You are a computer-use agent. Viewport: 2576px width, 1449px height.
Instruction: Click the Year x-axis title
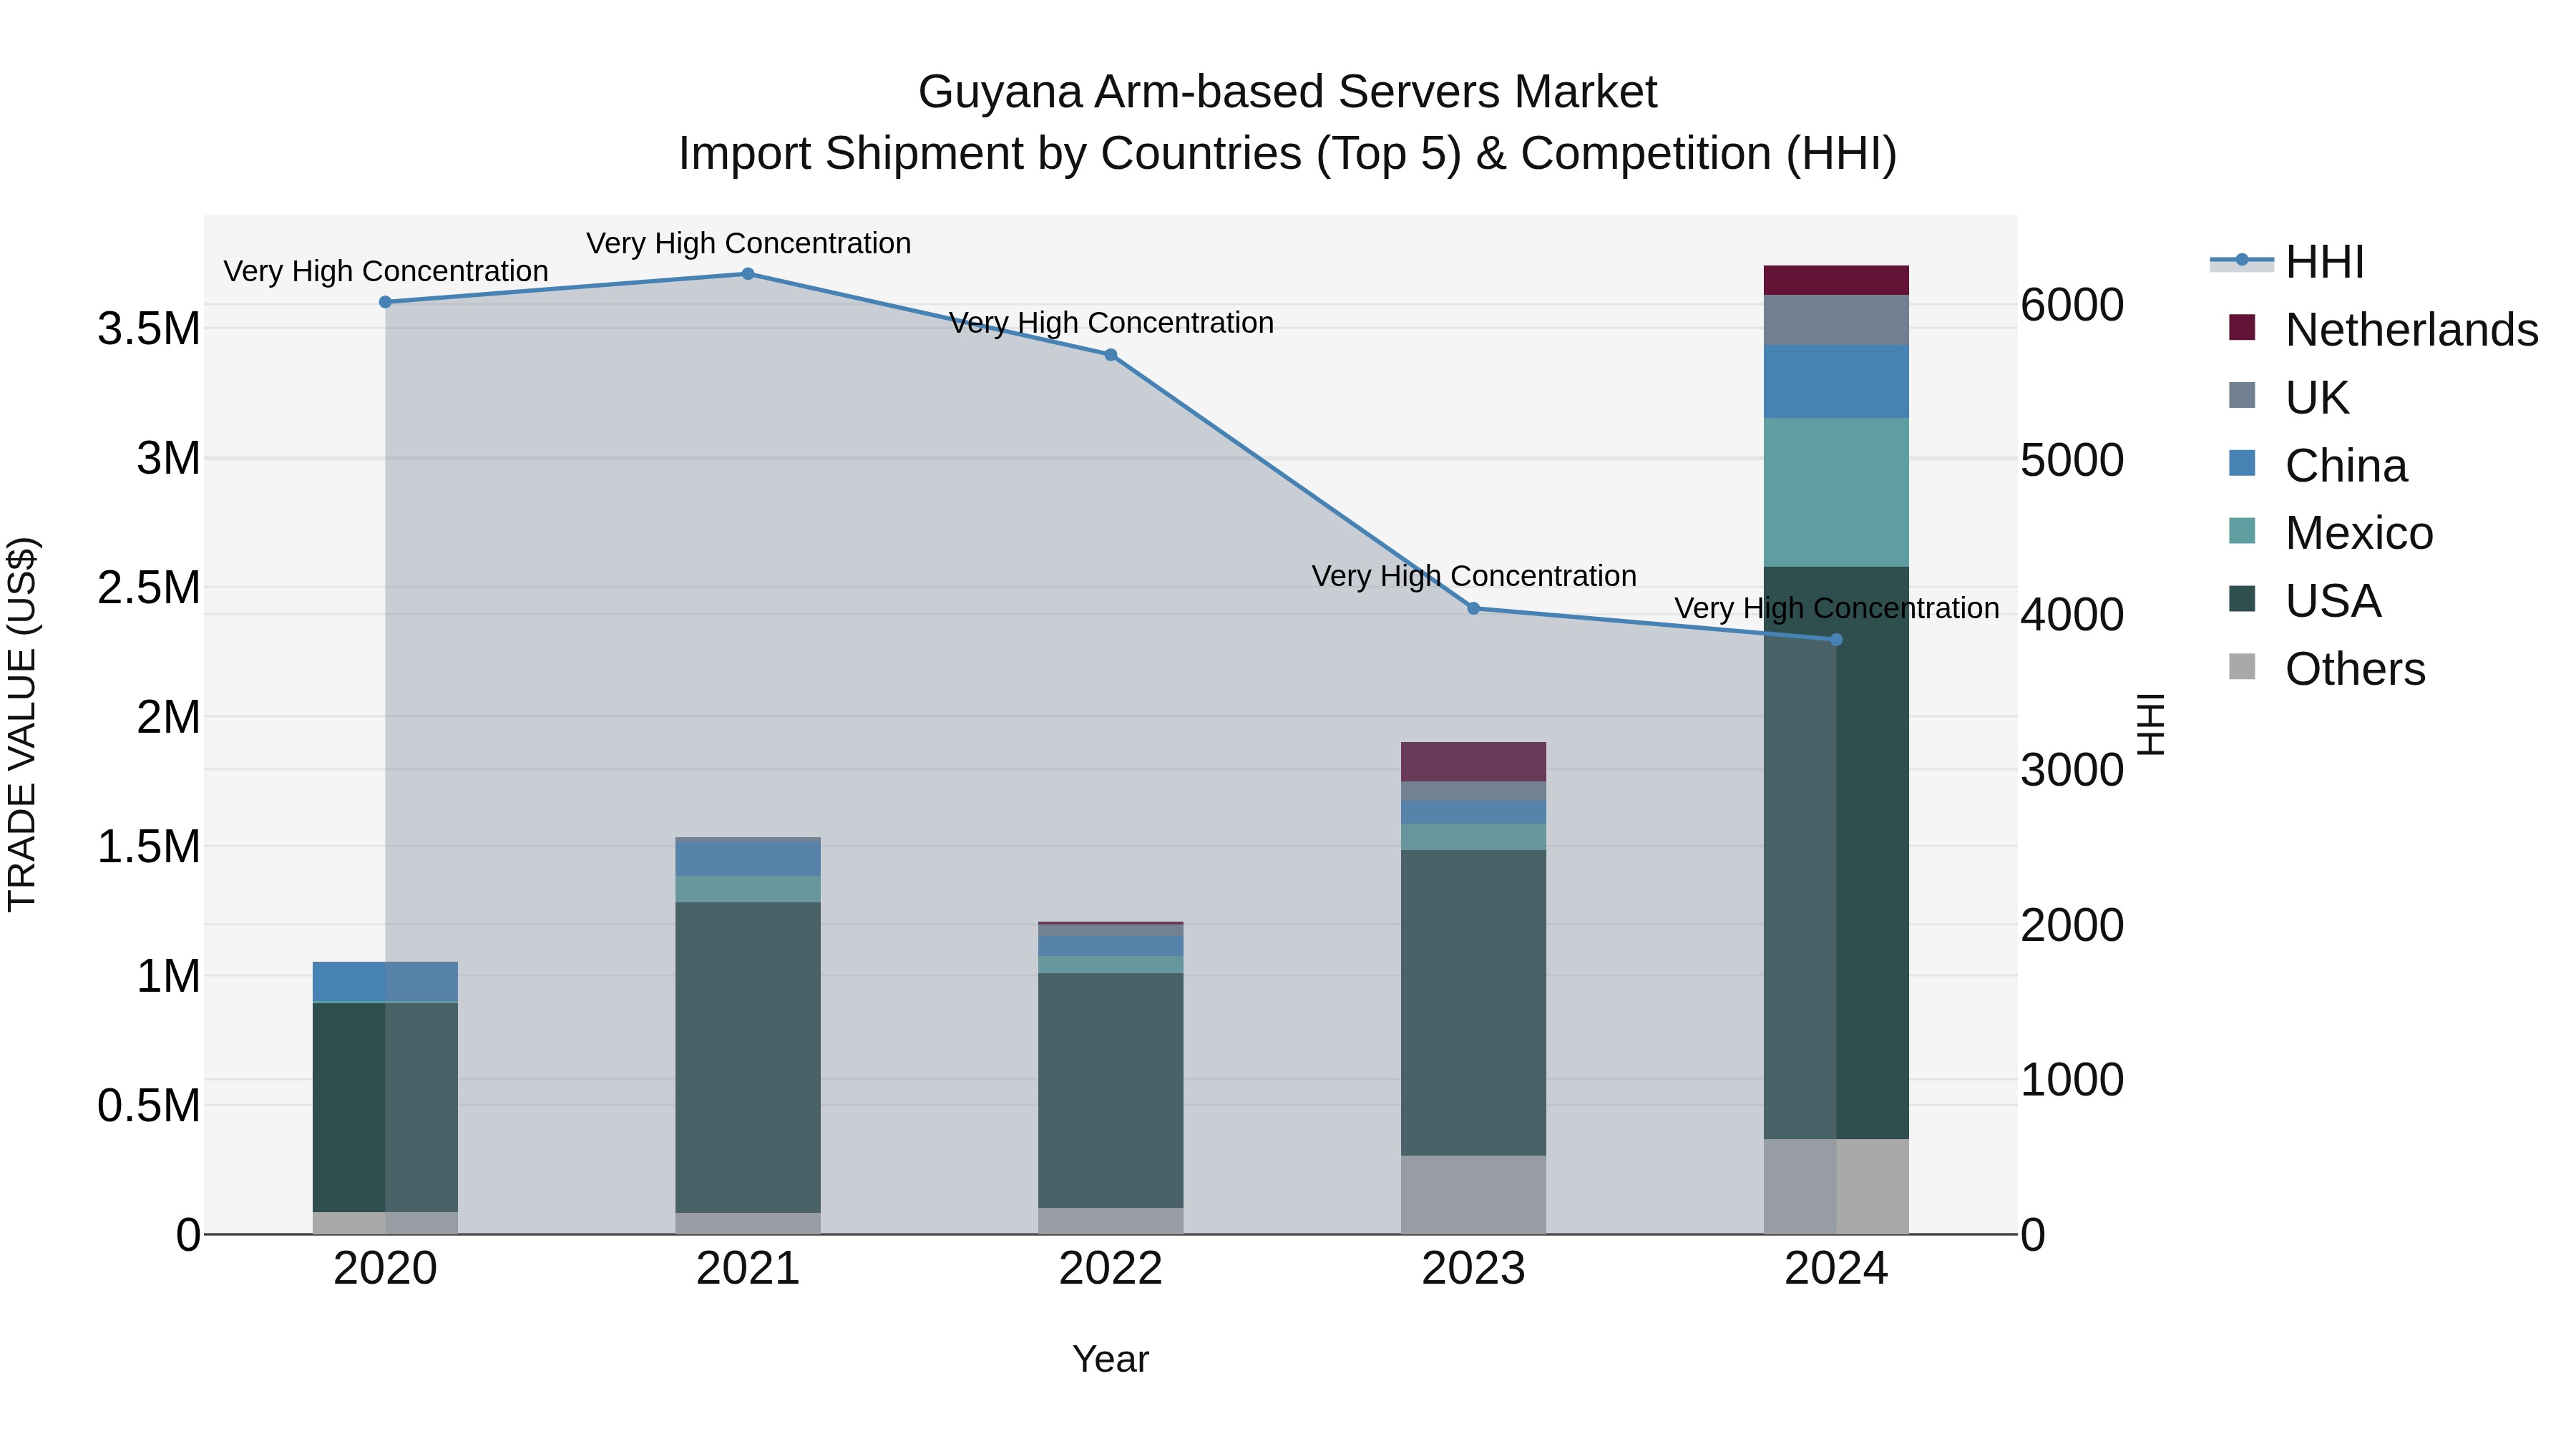pos(1110,1359)
